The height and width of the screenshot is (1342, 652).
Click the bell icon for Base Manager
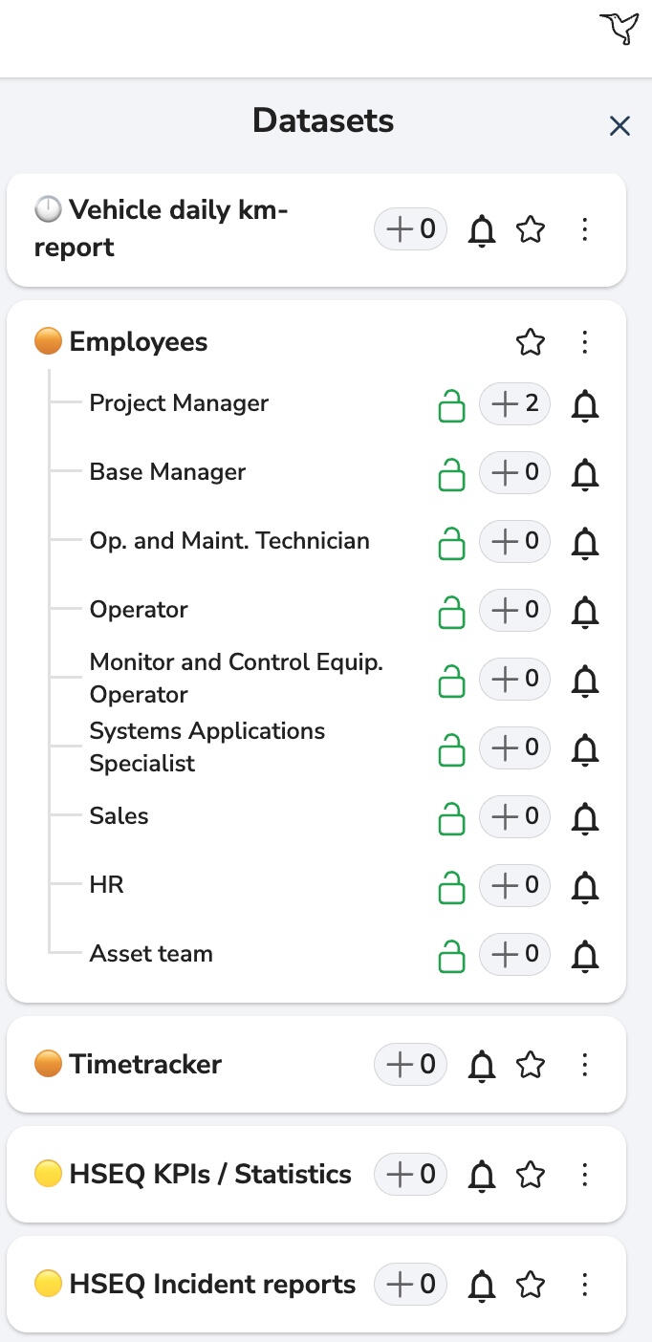(x=585, y=474)
